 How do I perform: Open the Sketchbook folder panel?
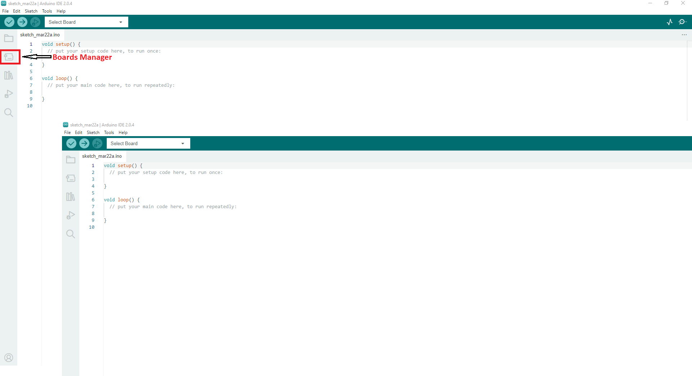(8, 38)
